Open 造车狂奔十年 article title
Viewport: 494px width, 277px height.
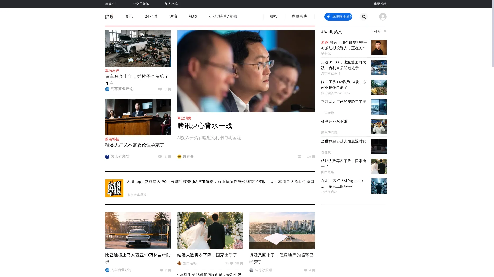(x=137, y=80)
